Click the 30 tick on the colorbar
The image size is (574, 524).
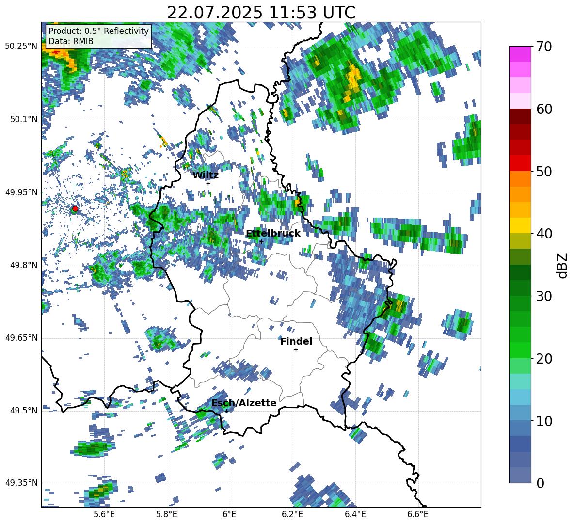[543, 296]
